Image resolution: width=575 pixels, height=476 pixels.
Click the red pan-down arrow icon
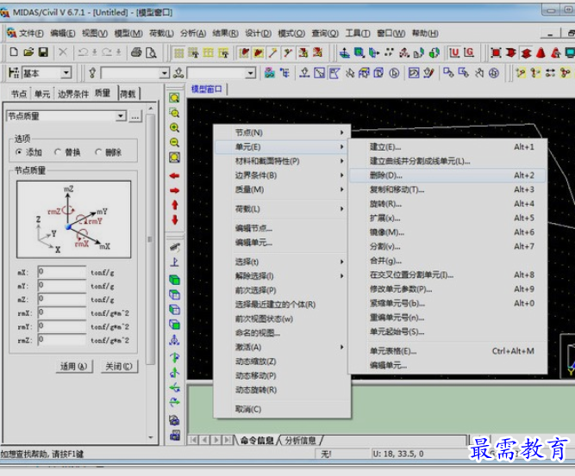pos(174,219)
